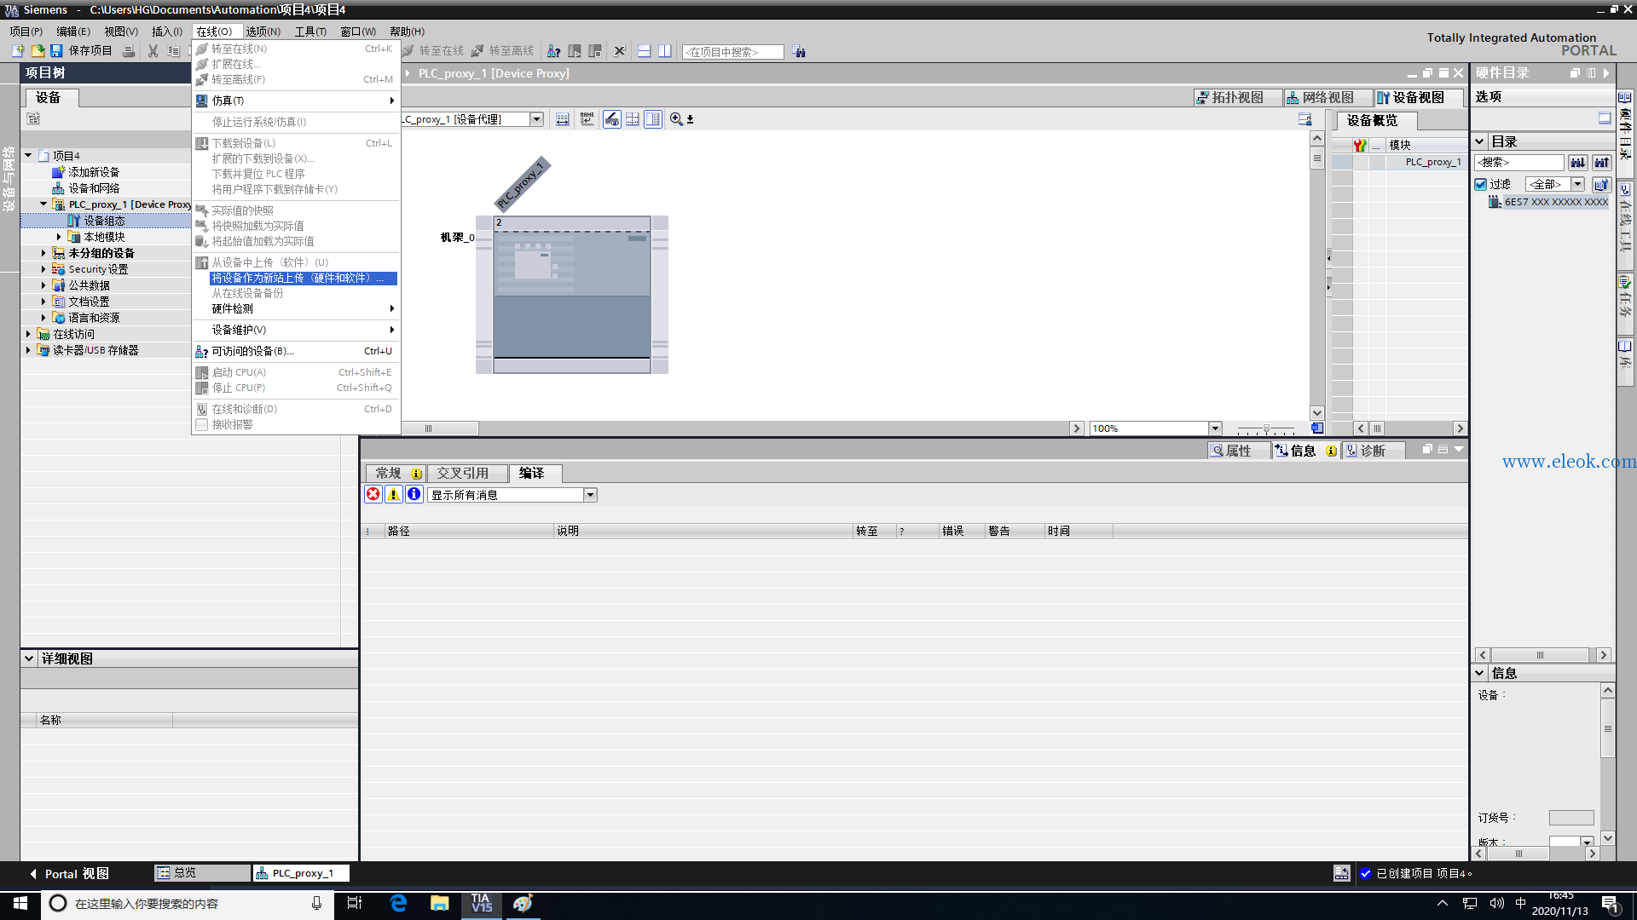This screenshot has height=920, width=1637.
Task: Click the search in project binoculars icon
Action: [x=799, y=52]
